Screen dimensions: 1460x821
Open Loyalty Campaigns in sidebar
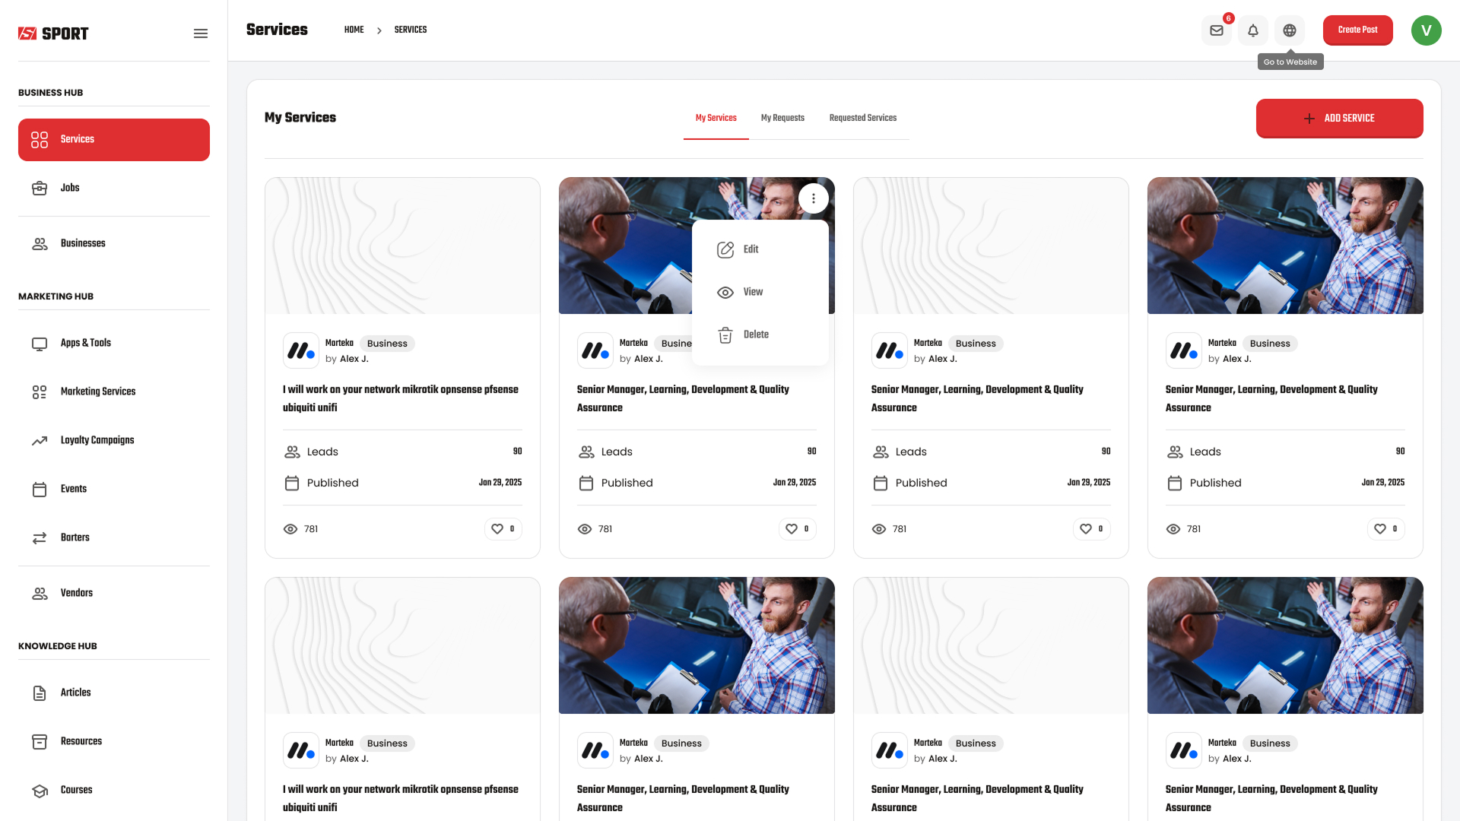tap(114, 440)
